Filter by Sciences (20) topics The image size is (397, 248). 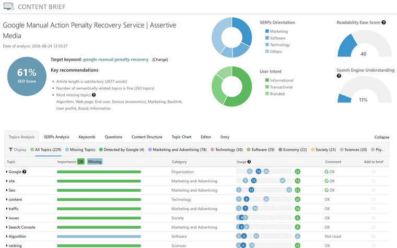click(354, 149)
